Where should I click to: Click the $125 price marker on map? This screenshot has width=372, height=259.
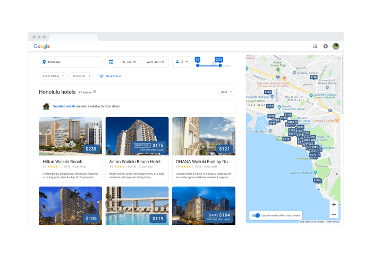[268, 92]
